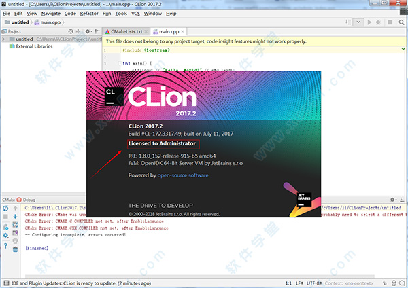The width and height of the screenshot is (408, 288).
Task: Click Hector inspector icon in status bar
Action: 394,283
